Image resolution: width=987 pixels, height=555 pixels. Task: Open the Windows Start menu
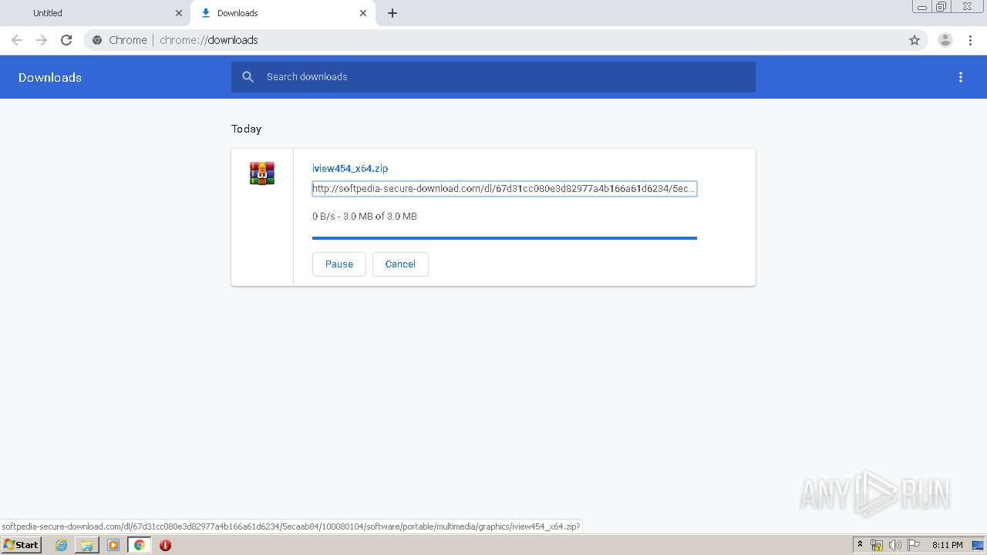[21, 545]
